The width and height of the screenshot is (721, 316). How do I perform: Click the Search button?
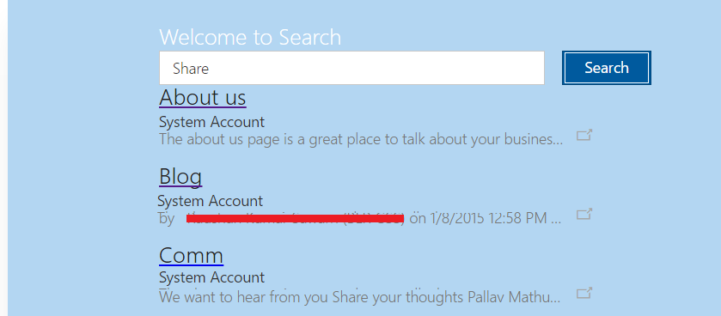point(607,68)
